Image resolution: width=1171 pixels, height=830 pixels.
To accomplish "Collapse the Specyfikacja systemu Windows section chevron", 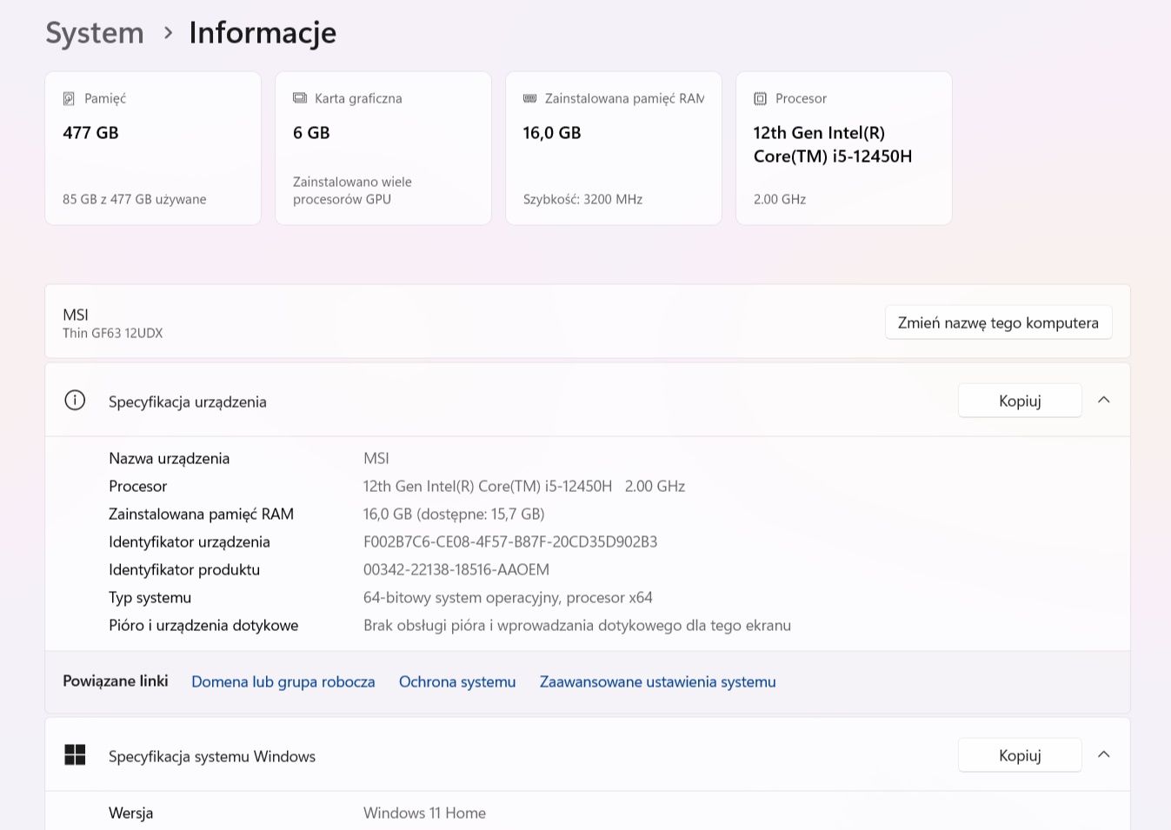I will 1104,755.
